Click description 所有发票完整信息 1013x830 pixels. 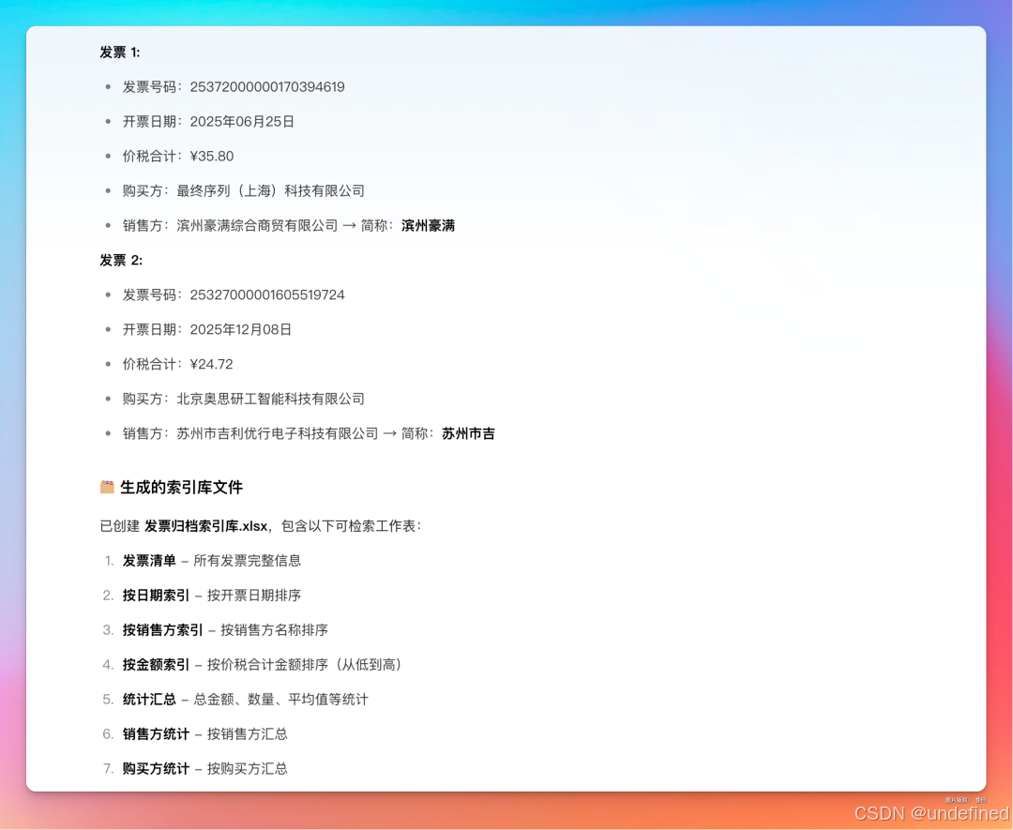248,561
